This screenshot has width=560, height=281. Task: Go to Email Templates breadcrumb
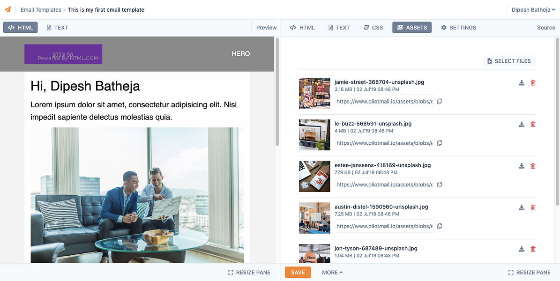[41, 10]
